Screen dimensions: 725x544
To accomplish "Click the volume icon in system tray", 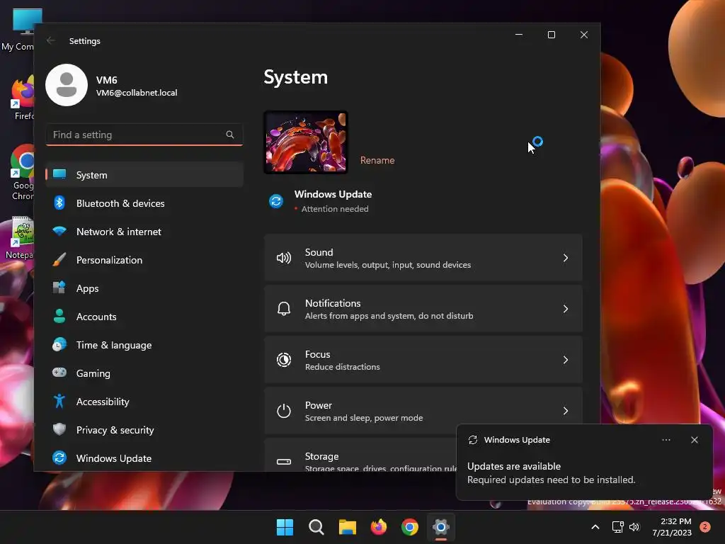I will pos(634,527).
